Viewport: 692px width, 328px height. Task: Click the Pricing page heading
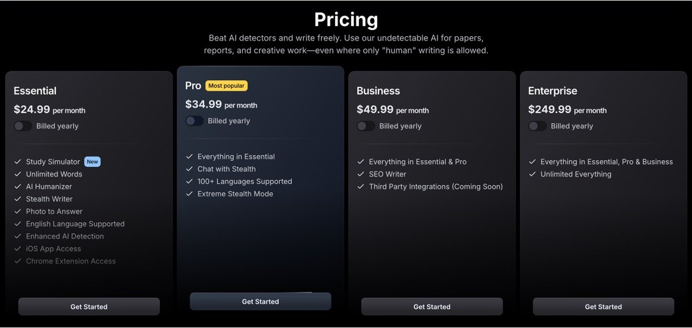[346, 20]
